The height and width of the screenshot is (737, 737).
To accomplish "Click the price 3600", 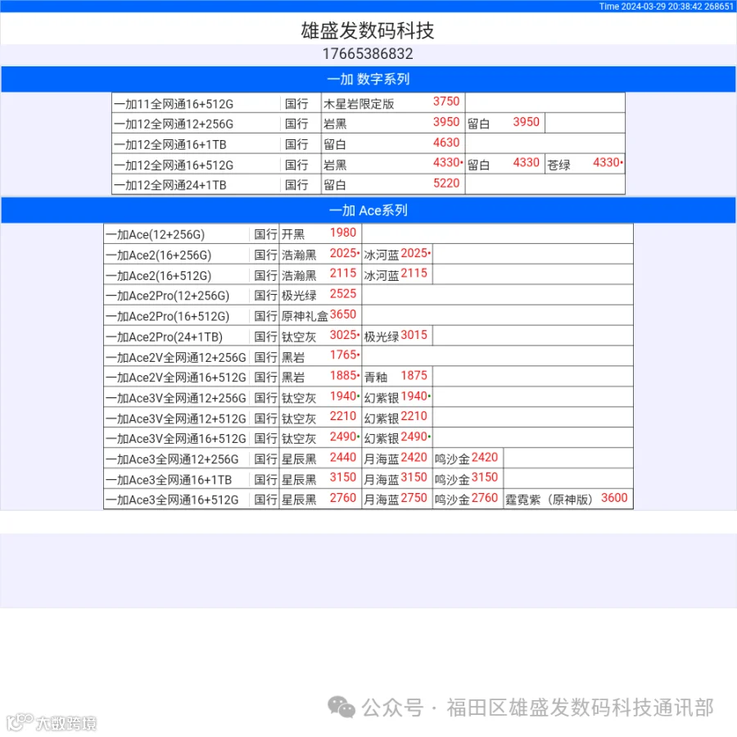I will [x=614, y=498].
